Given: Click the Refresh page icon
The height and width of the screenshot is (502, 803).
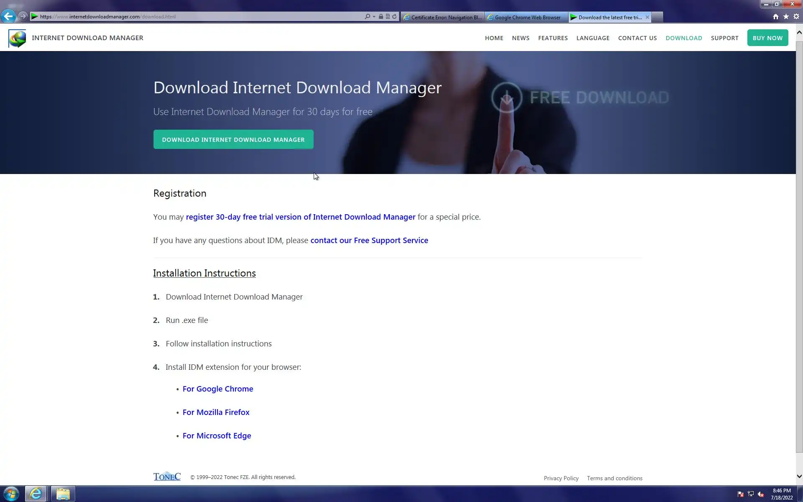Looking at the screenshot, I should (394, 17).
